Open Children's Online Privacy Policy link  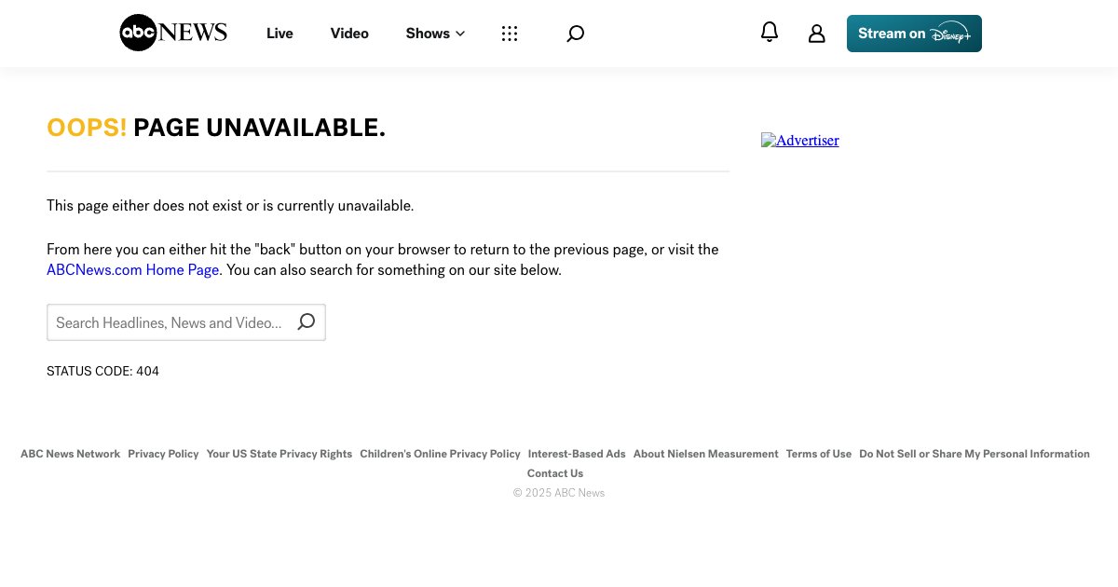coord(440,454)
